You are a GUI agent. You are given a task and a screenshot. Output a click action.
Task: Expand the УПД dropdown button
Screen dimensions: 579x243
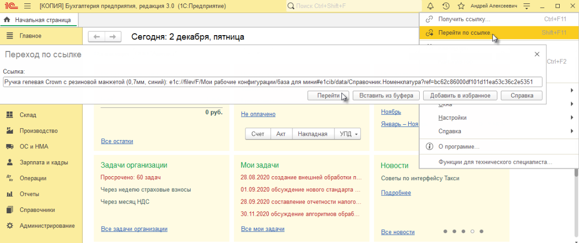(348, 134)
